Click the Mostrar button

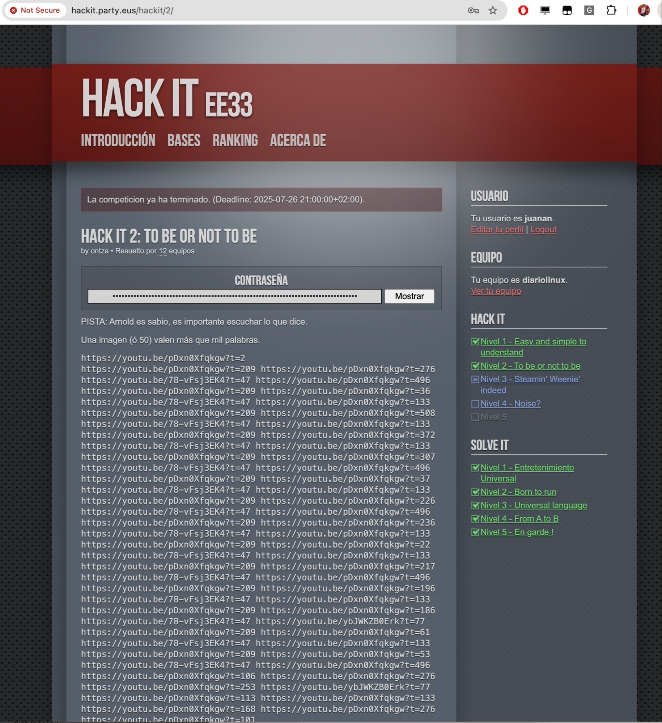point(409,296)
